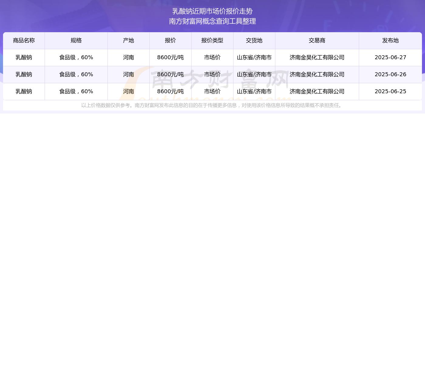Click 市场价 in the 2025-06-27 row
Screen dimensions: 425x366
click(212, 57)
